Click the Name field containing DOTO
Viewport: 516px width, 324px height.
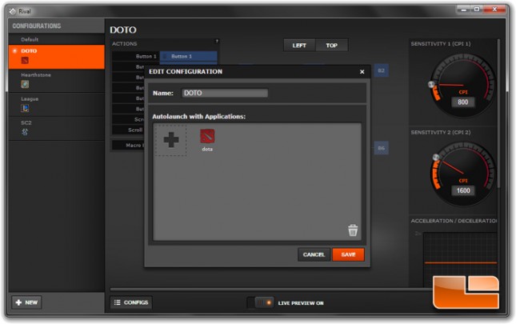coord(225,93)
